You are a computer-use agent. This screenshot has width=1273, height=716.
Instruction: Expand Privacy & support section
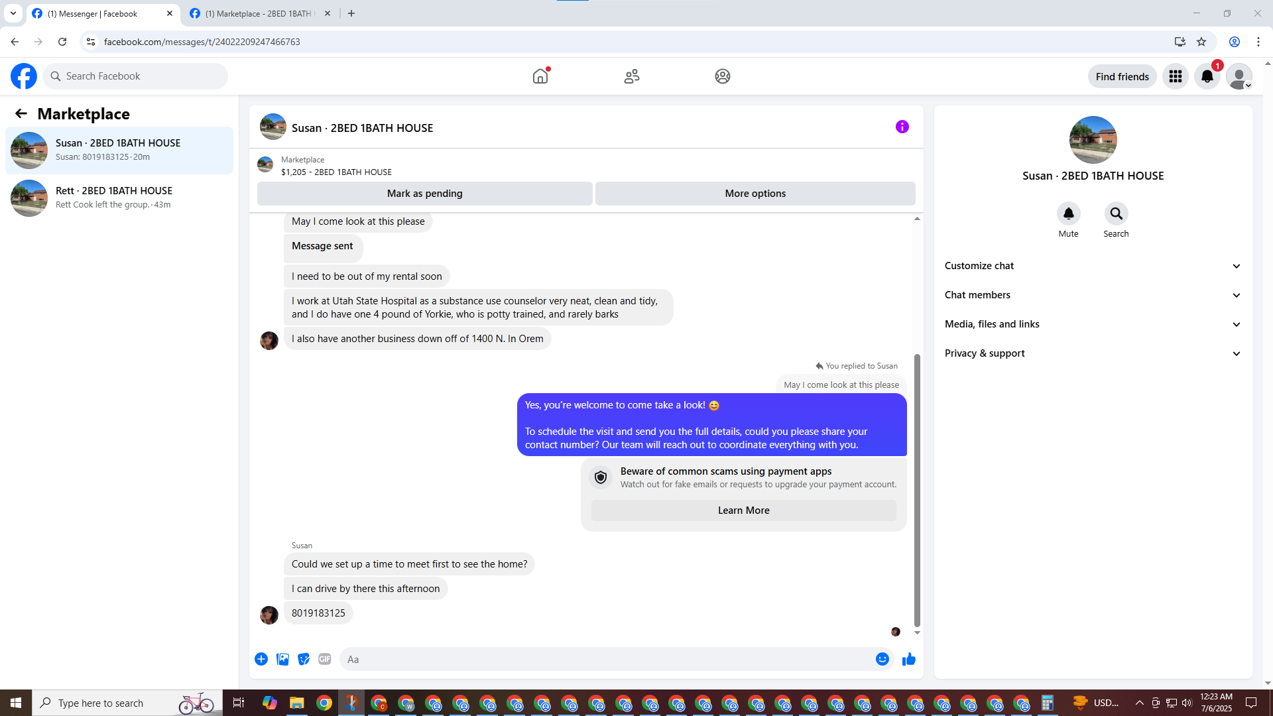[x=1092, y=353]
